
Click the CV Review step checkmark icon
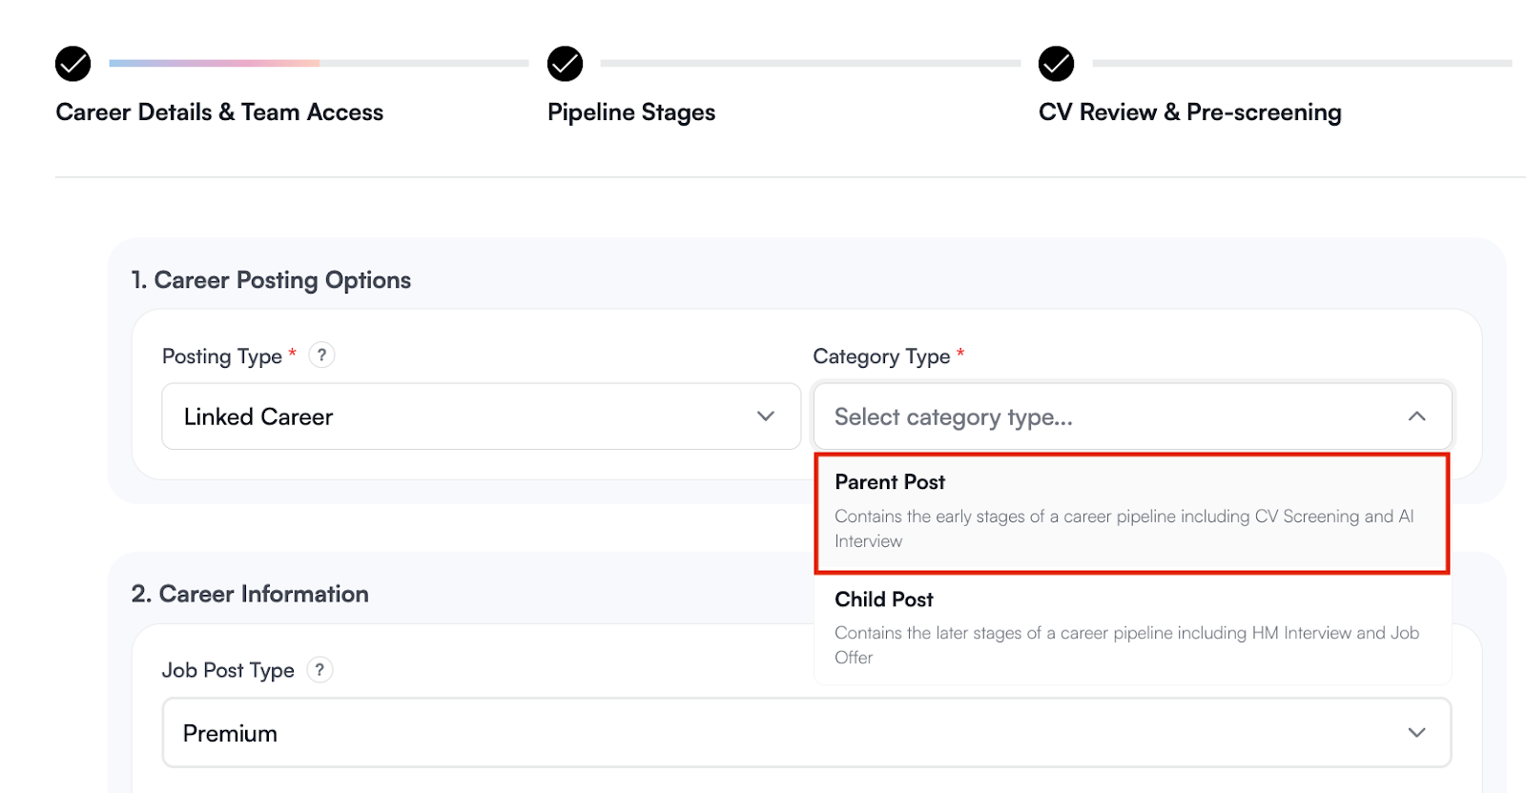click(1056, 64)
